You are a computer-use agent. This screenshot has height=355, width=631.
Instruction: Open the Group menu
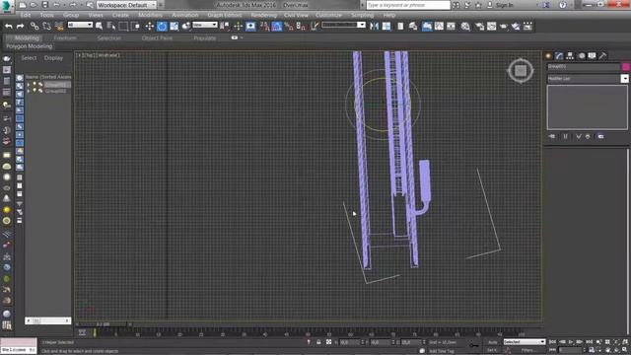point(71,15)
